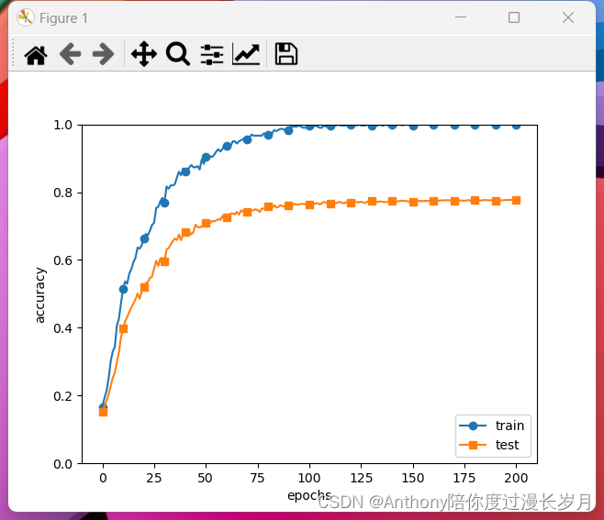Open Configure subplots sliders
The width and height of the screenshot is (604, 520).
[x=212, y=54]
